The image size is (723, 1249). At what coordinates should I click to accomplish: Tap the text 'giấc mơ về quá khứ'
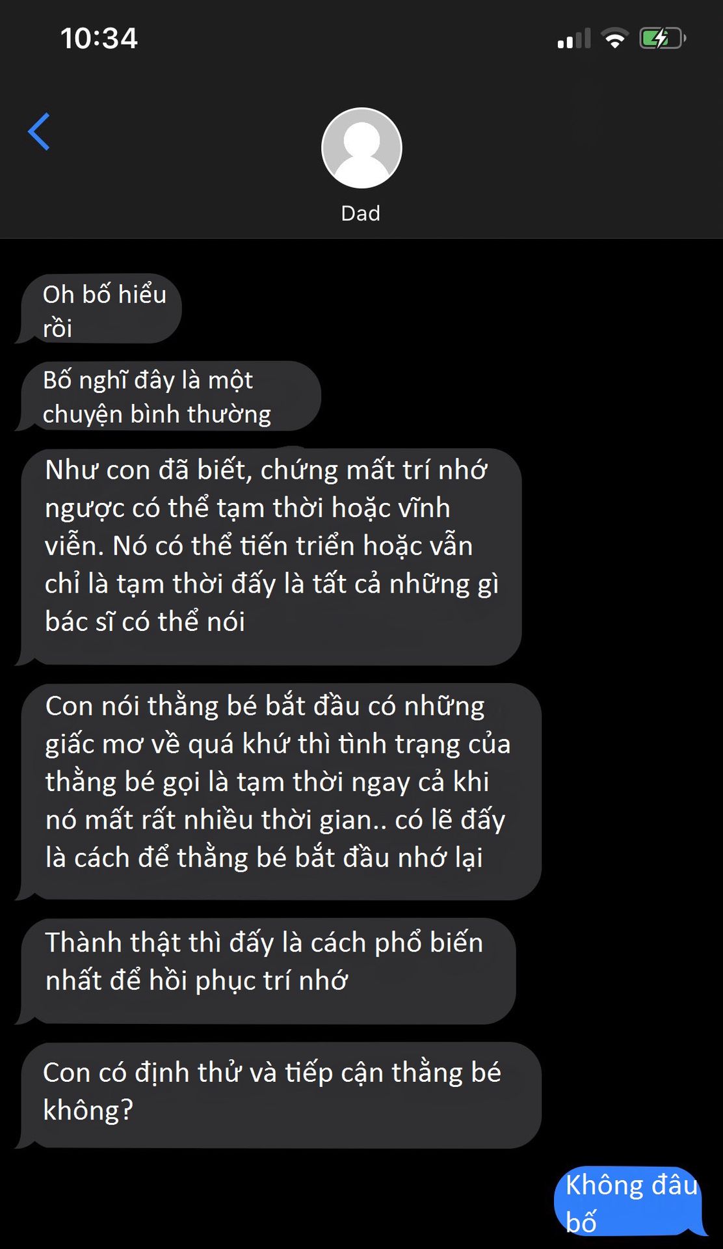click(166, 744)
